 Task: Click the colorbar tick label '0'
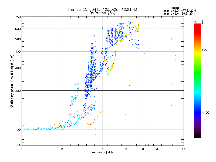[x=202, y=81]
